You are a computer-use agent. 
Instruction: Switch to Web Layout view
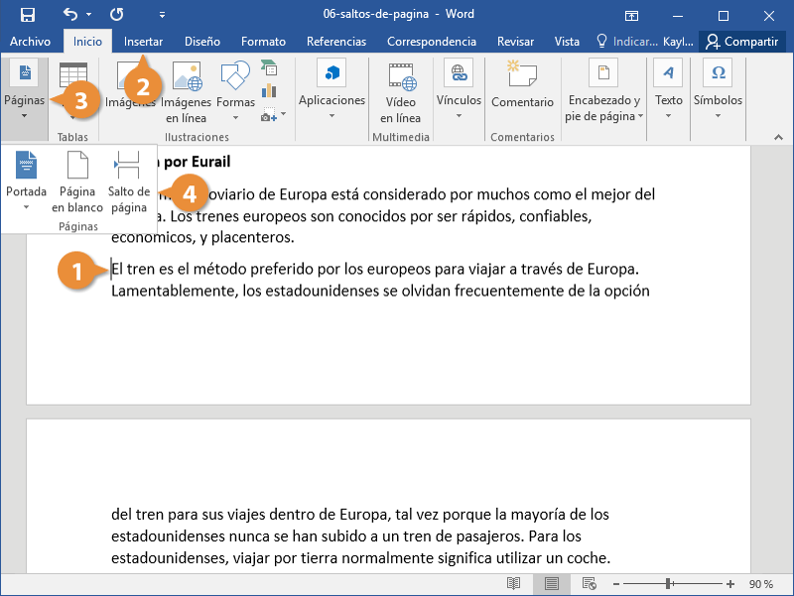click(x=589, y=583)
